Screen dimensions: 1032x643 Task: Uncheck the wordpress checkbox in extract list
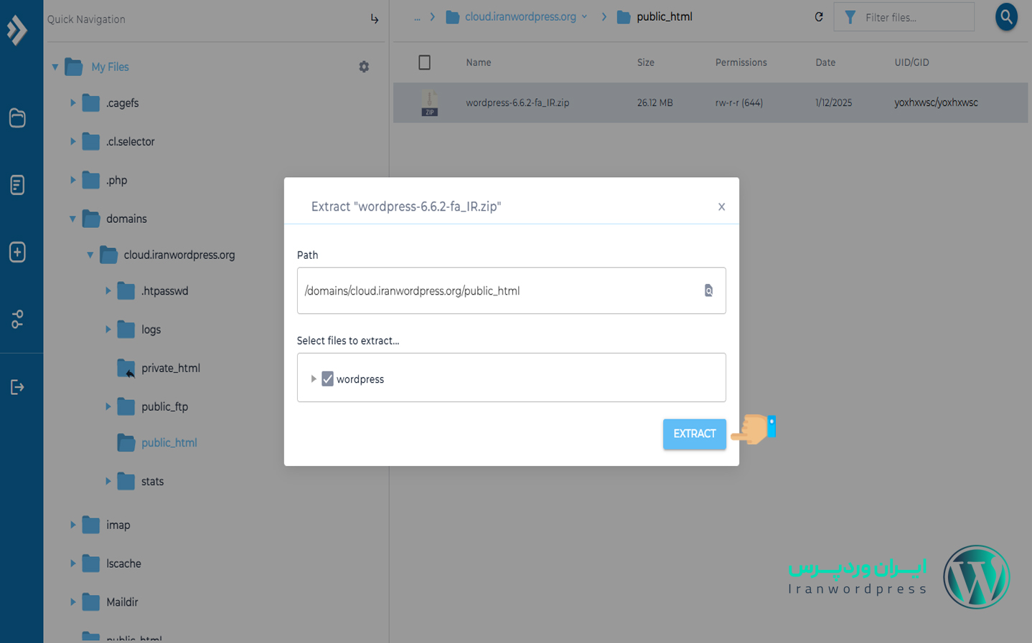(x=327, y=378)
